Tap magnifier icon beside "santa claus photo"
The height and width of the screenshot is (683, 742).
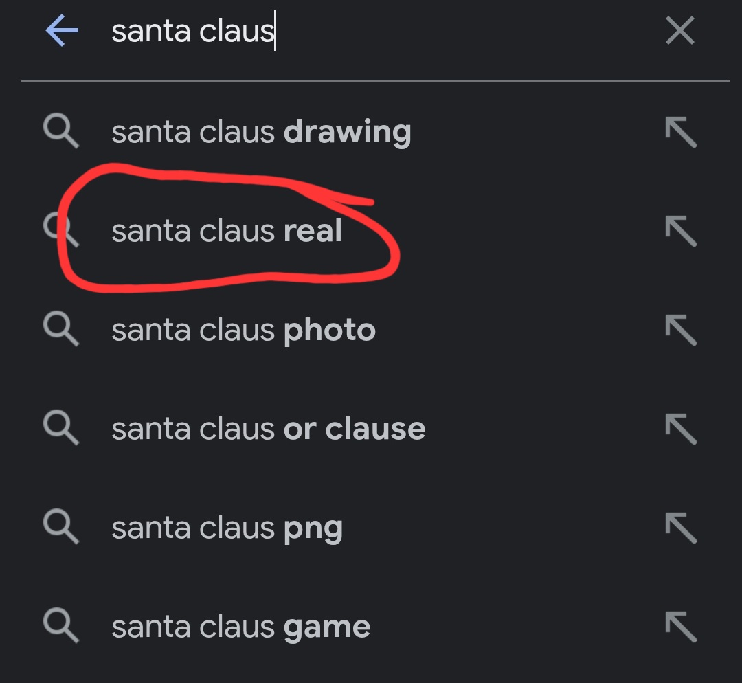pos(60,329)
